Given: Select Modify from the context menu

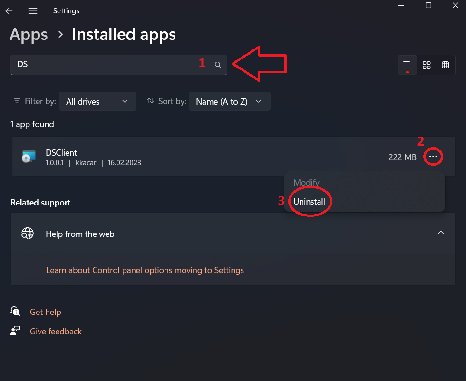Looking at the screenshot, I should [x=306, y=183].
